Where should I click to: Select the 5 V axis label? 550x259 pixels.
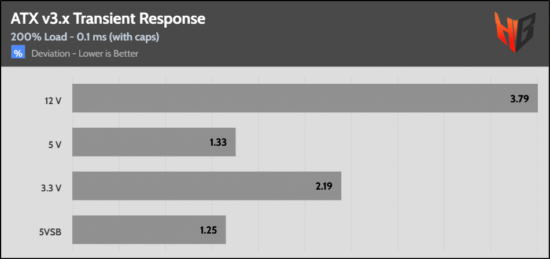coord(55,142)
